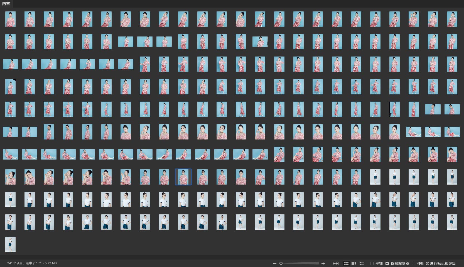Select first landscape thumbnail in second row
The width and height of the screenshot is (464, 267).
coord(126,41)
